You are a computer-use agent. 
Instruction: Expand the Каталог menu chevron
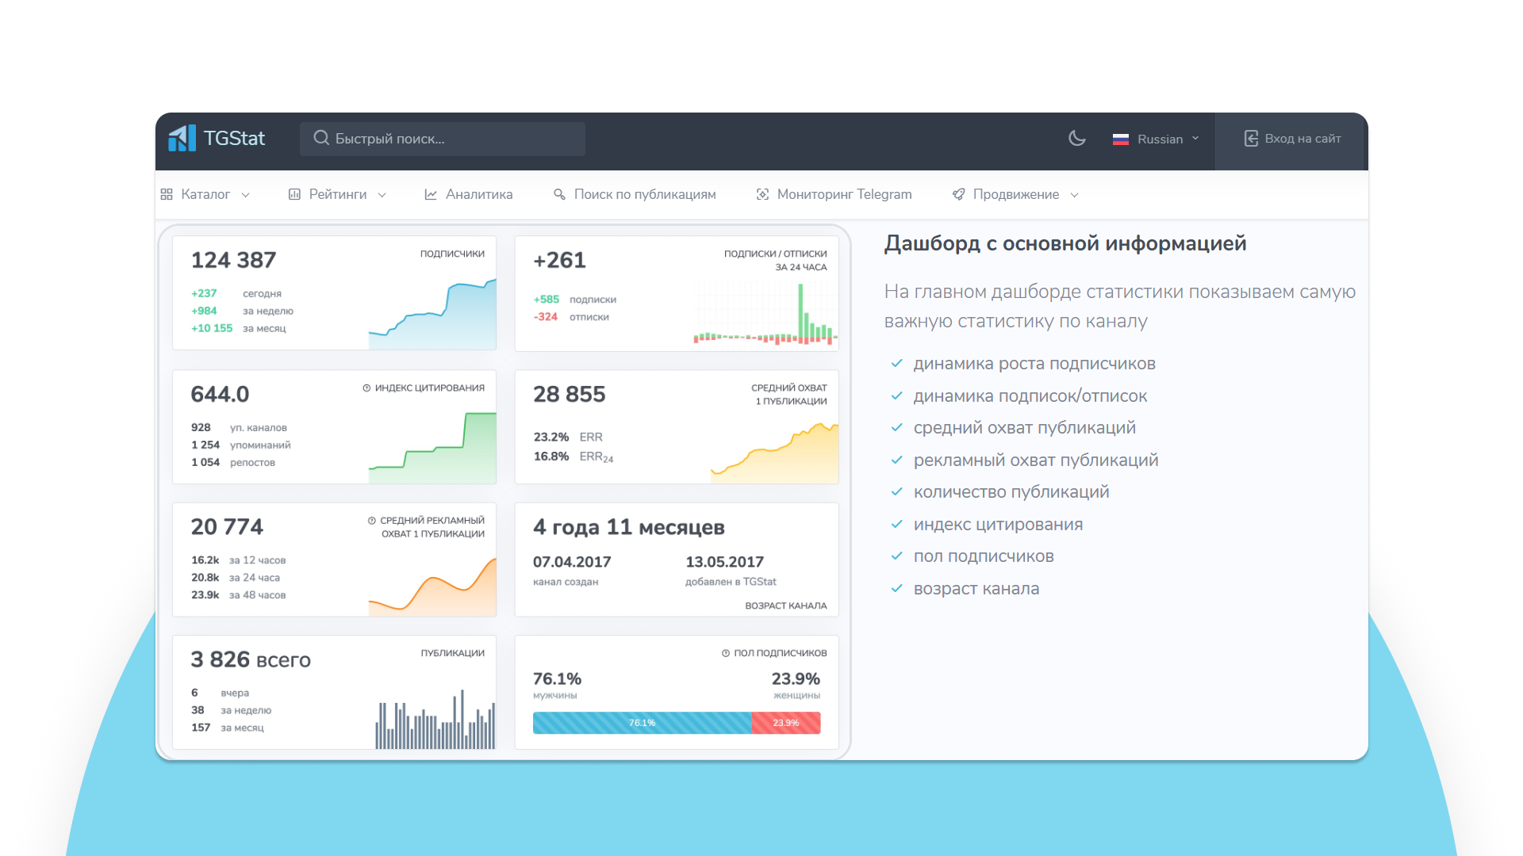tap(246, 195)
